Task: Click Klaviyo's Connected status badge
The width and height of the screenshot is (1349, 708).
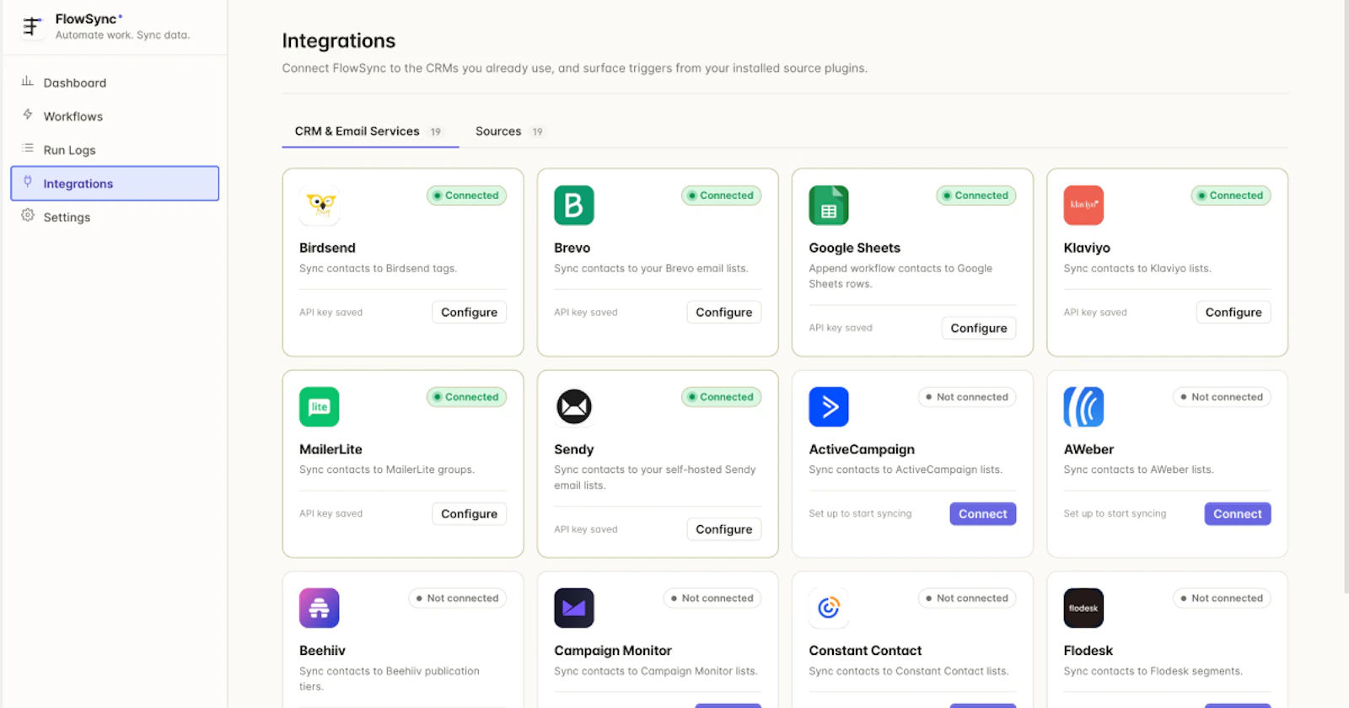Action: 1231,196
